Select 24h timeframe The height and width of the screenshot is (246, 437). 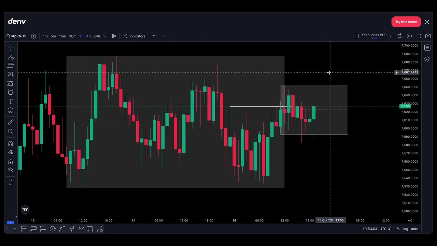tap(97, 36)
